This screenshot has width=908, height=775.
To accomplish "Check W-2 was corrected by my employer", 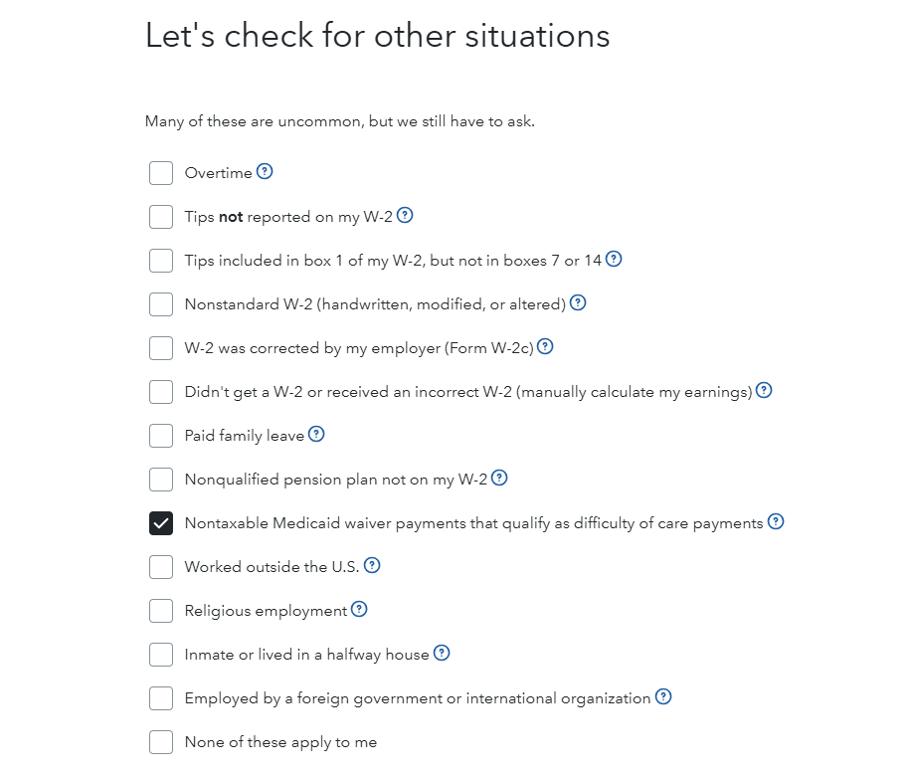I will pos(161,348).
